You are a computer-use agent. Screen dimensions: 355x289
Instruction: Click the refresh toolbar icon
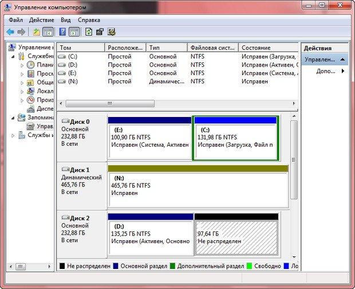coord(89,32)
